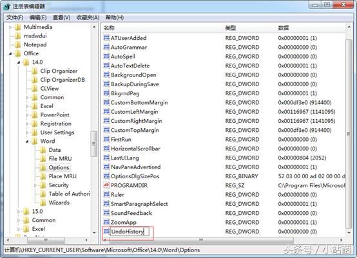
Task: Select the mxdwdui key
Action: point(35,36)
